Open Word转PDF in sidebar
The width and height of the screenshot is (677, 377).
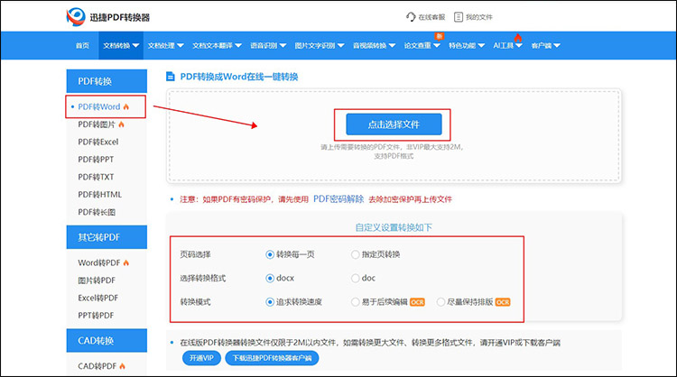pyautogui.click(x=99, y=262)
